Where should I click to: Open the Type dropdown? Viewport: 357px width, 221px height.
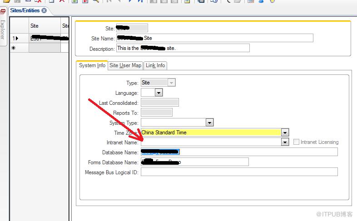click(x=171, y=83)
